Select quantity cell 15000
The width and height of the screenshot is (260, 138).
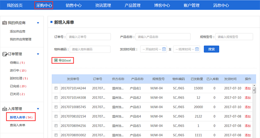198,88
